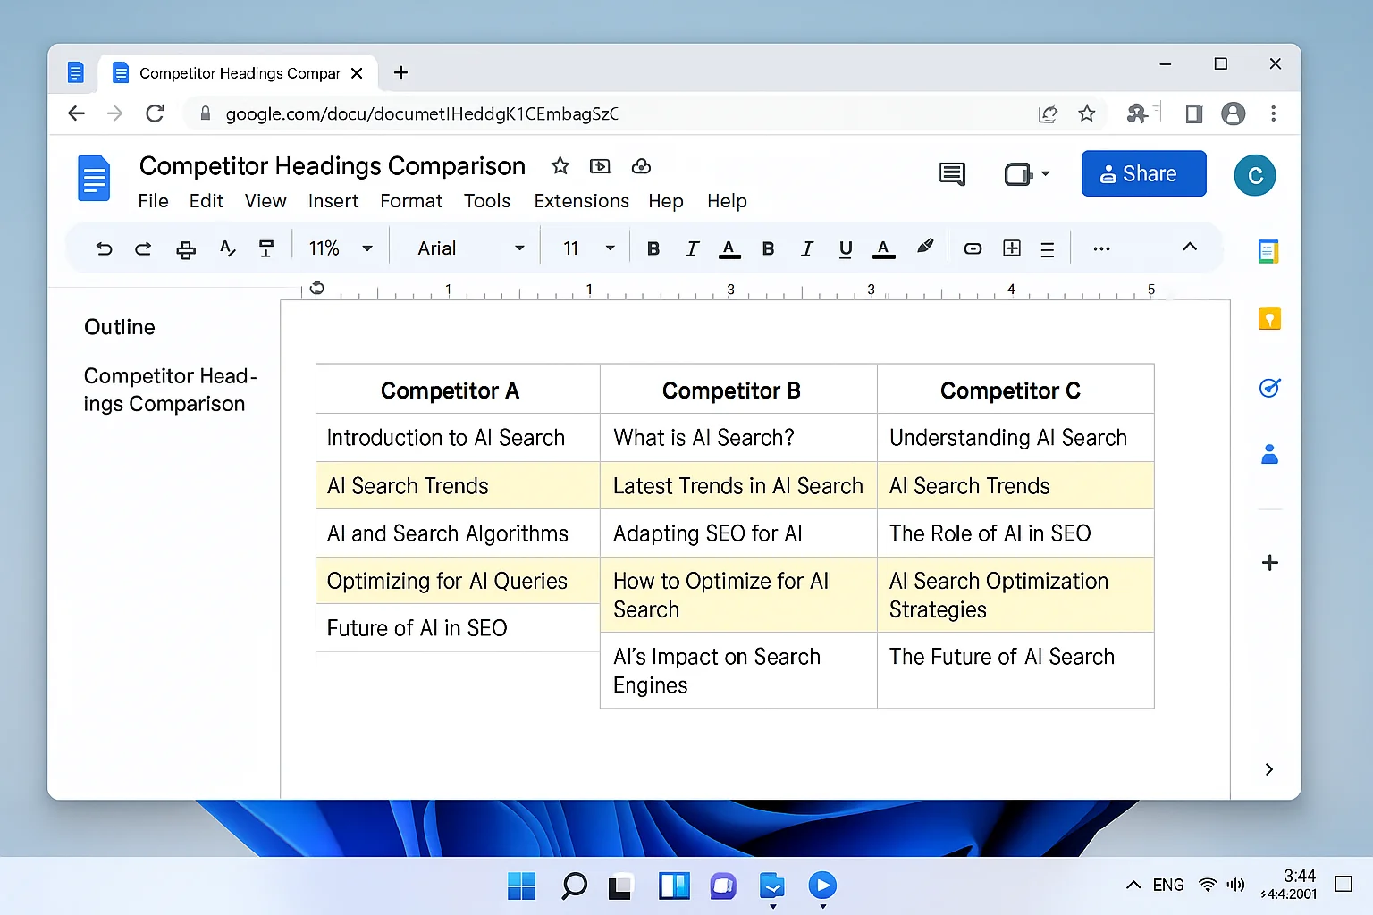Open the zoom level dropdown
Image resolution: width=1373 pixels, height=915 pixels.
pyautogui.click(x=340, y=248)
